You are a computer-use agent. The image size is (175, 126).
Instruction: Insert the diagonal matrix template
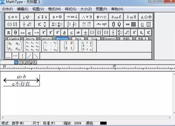pyautogui.click(x=87, y=46)
